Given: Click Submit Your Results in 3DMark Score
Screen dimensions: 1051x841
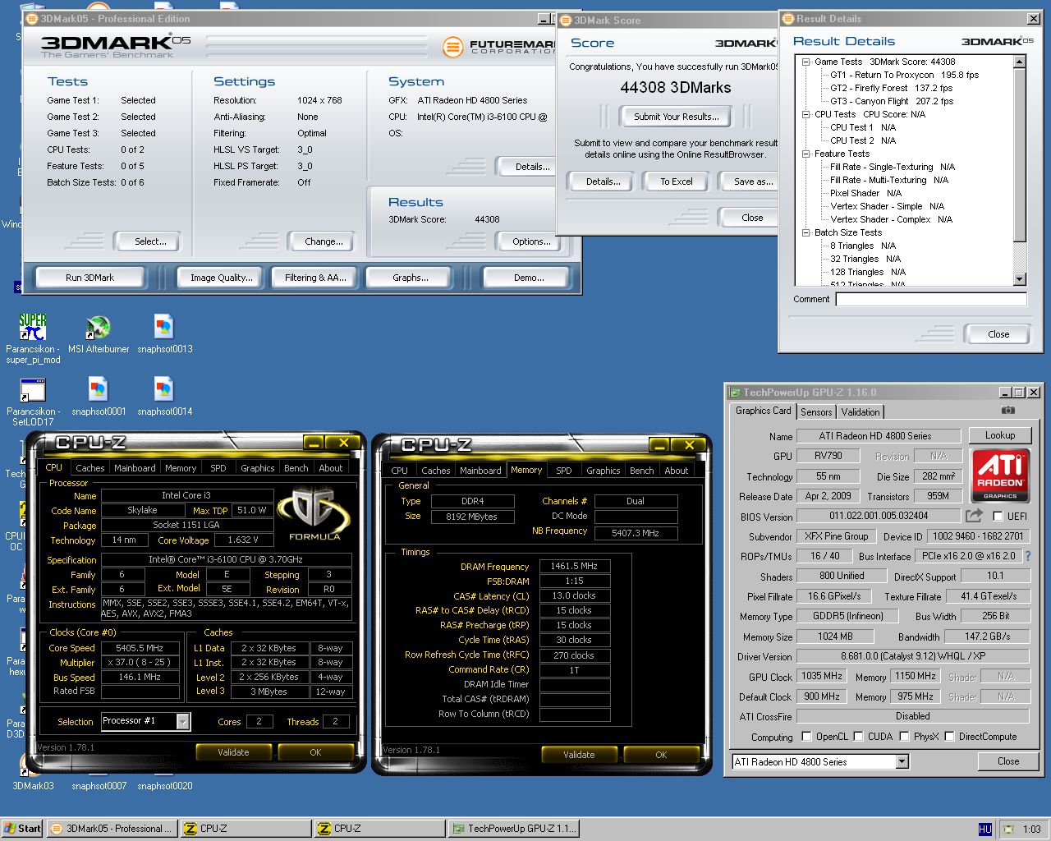Looking at the screenshot, I should [x=677, y=117].
